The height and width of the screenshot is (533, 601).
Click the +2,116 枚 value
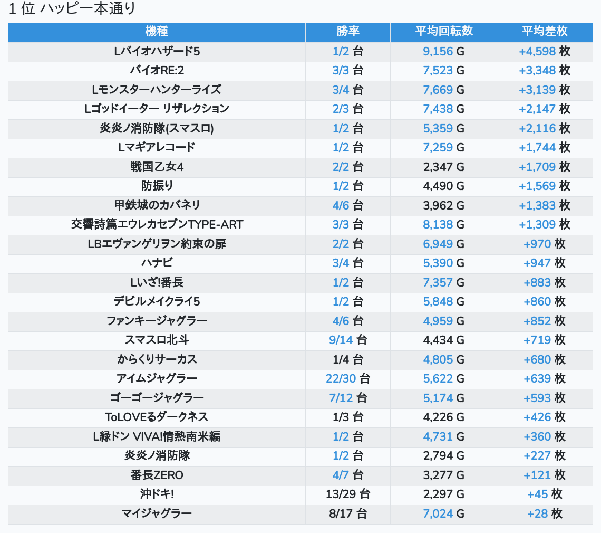[544, 128]
